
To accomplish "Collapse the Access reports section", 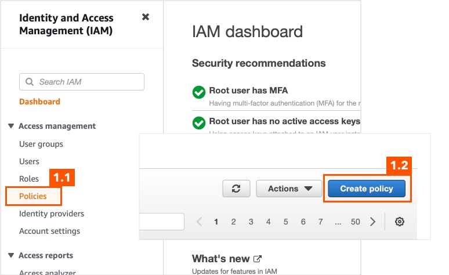I will (x=11, y=255).
